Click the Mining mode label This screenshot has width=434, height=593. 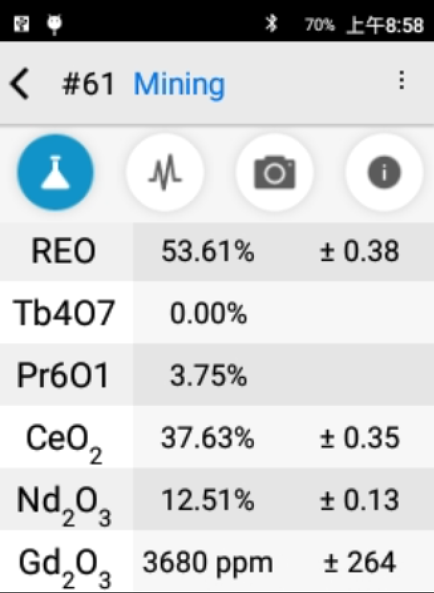pyautogui.click(x=179, y=85)
